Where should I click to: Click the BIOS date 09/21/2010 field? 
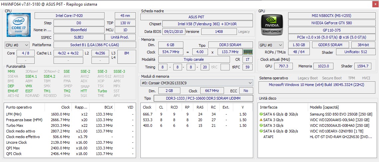point(174,32)
